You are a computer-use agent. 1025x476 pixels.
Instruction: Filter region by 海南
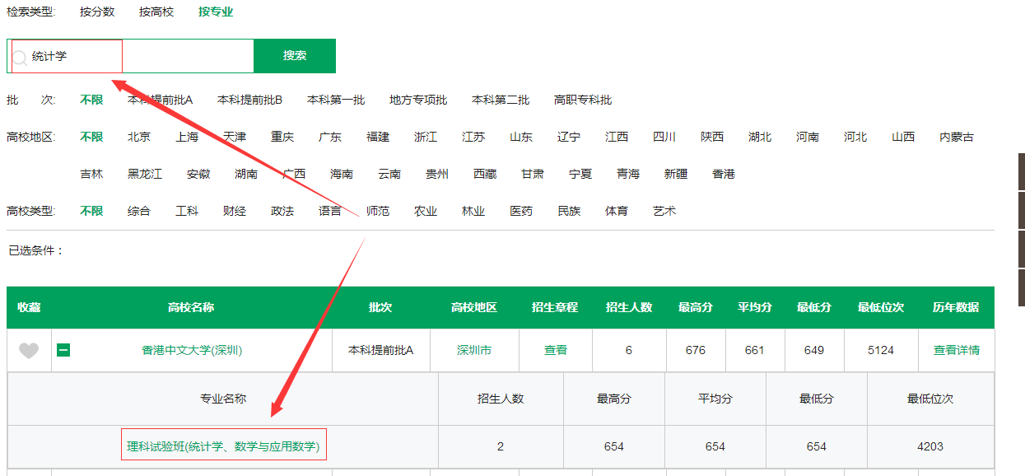[x=342, y=174]
